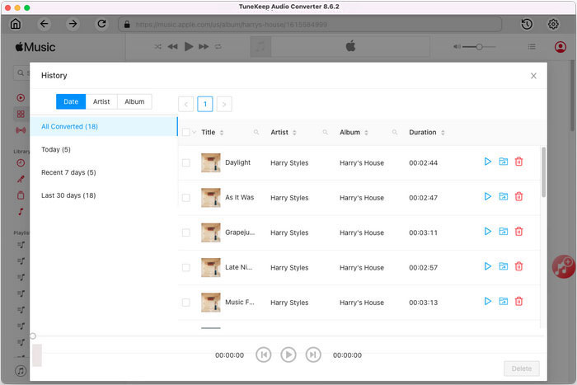Reload the page with refresh icon
This screenshot has height=385, width=577.
[102, 24]
